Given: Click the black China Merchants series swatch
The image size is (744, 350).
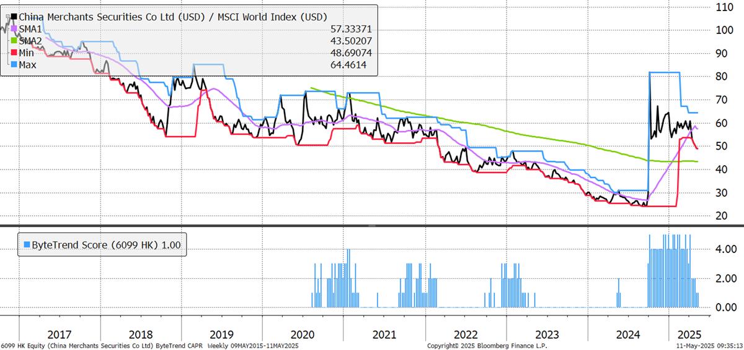Looking at the screenshot, I should pyautogui.click(x=14, y=17).
